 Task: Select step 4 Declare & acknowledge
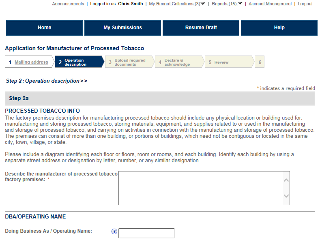tap(178, 62)
